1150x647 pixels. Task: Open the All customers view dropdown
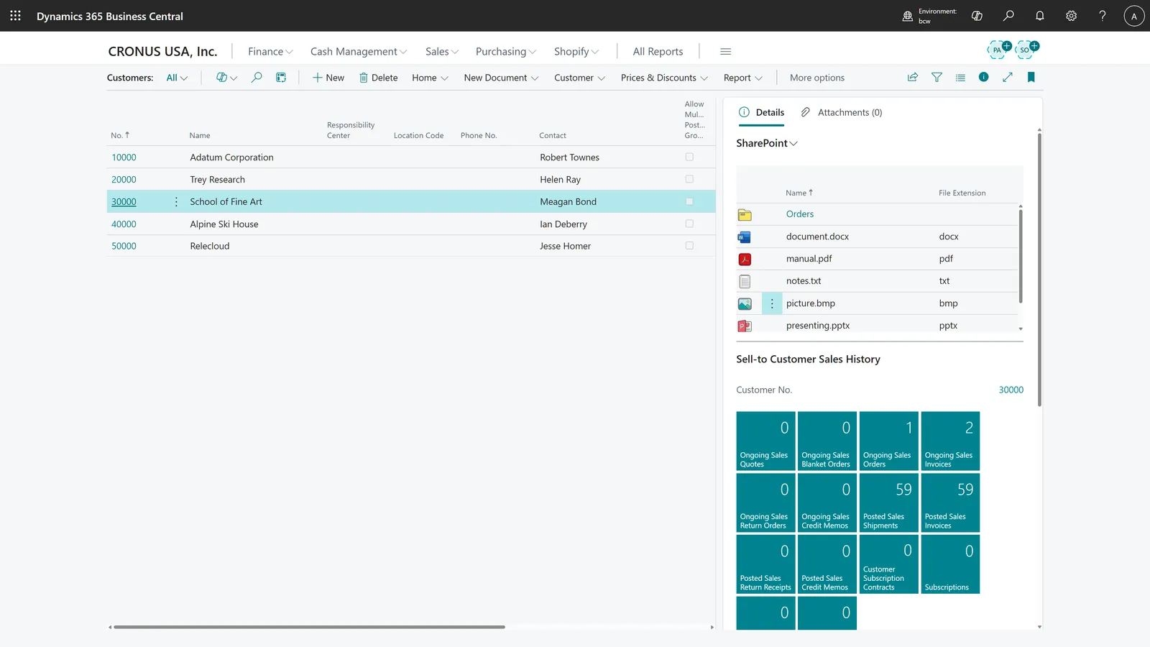(x=177, y=78)
